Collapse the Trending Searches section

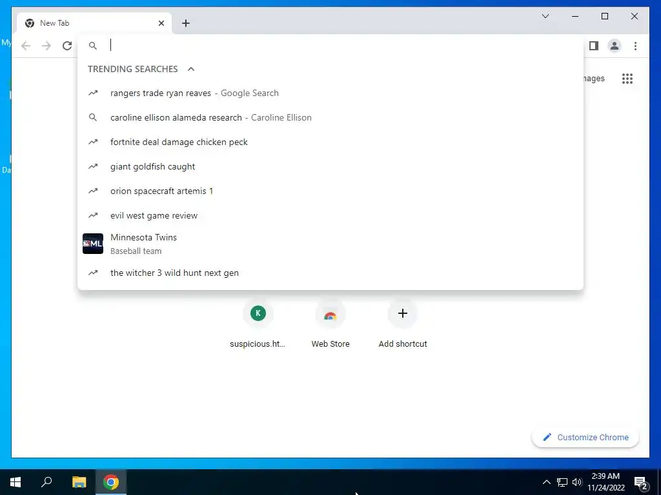(x=191, y=69)
